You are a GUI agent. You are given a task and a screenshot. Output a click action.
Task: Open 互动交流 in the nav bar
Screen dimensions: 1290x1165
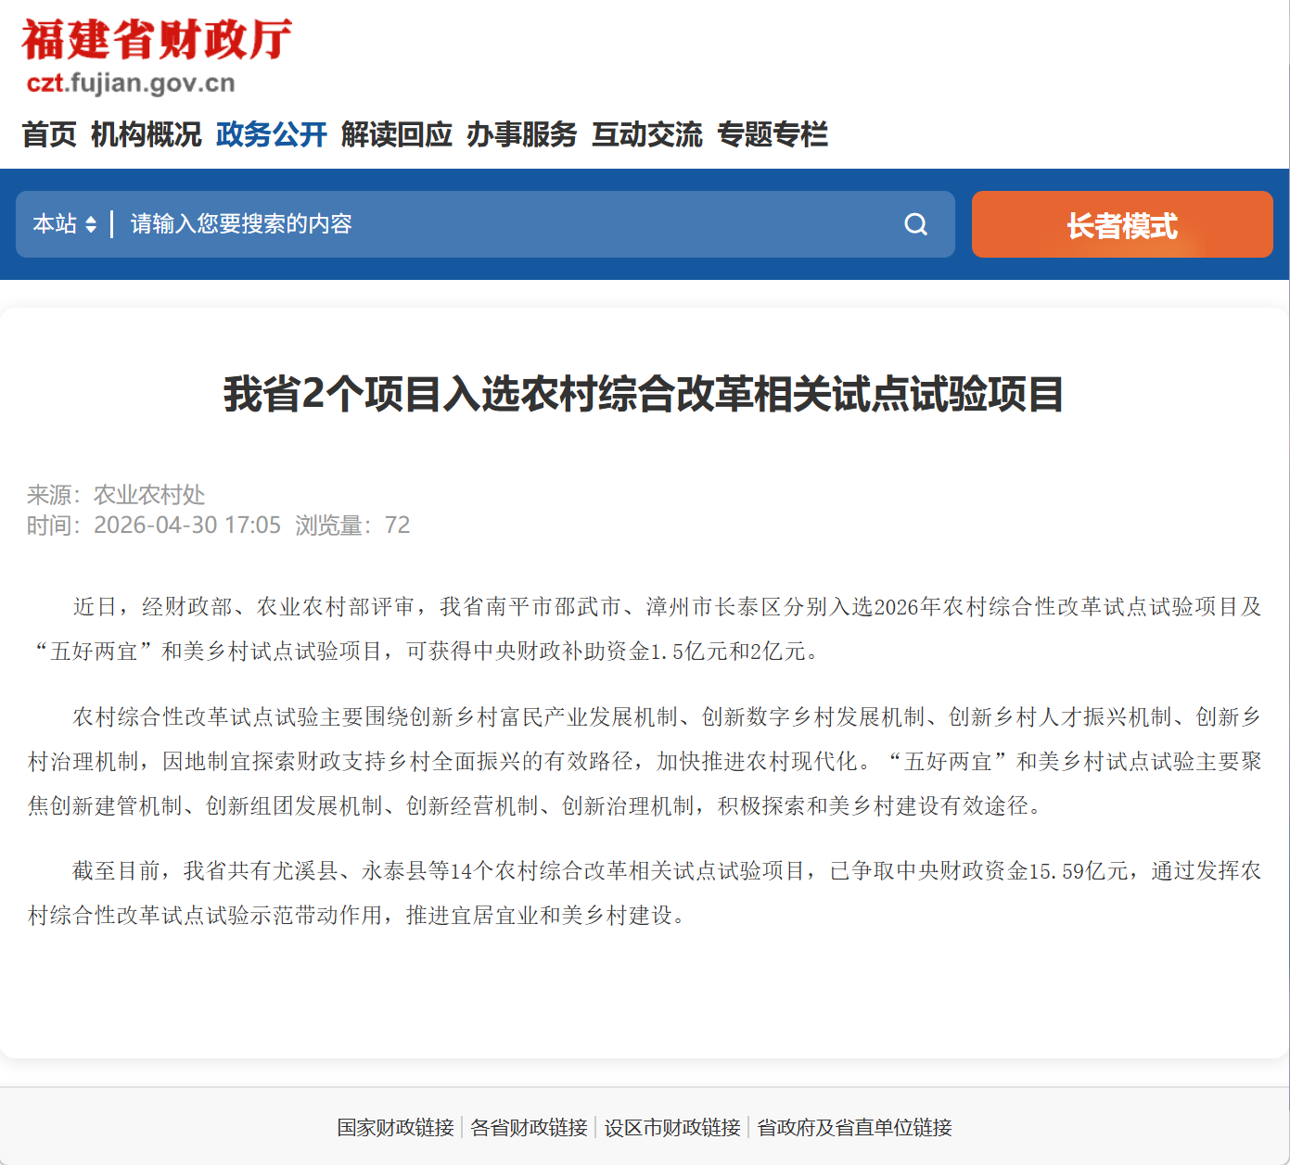click(647, 134)
